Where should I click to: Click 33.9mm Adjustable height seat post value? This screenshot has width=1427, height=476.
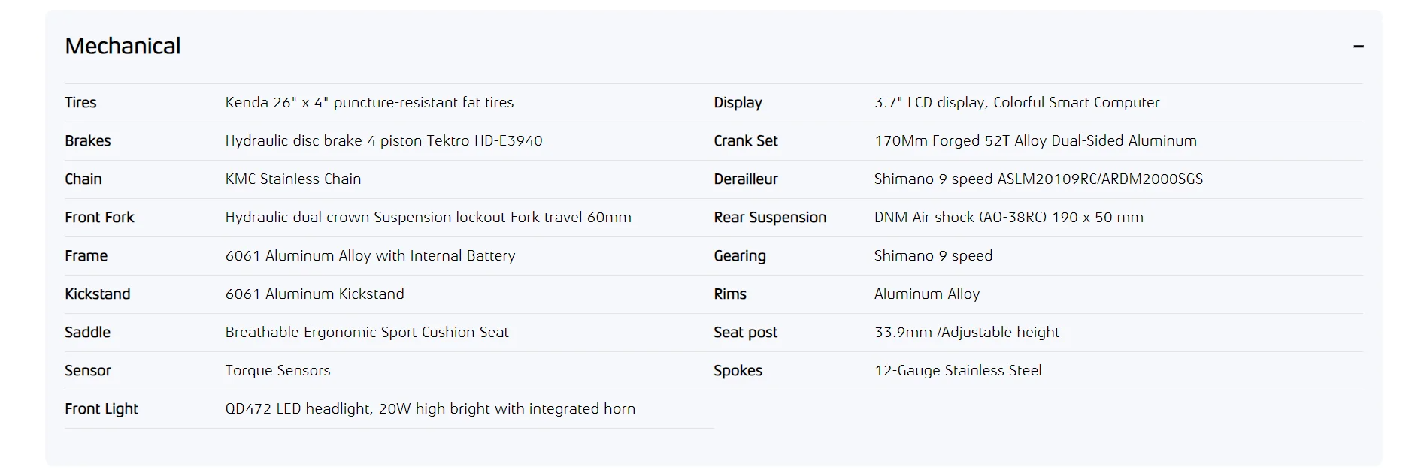967,332
